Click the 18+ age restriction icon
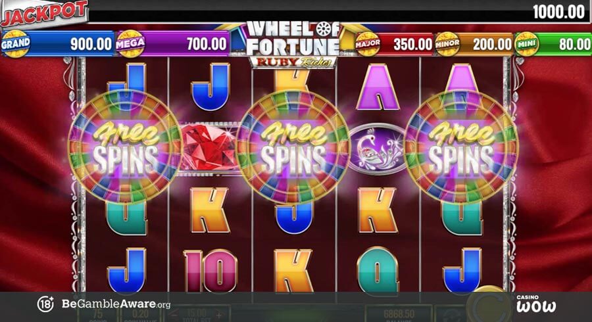The width and height of the screenshot is (592, 322). pos(45,304)
